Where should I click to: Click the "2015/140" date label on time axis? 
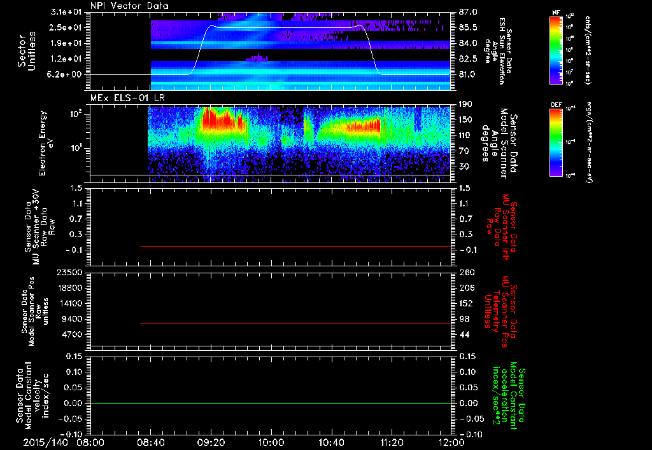coord(45,442)
